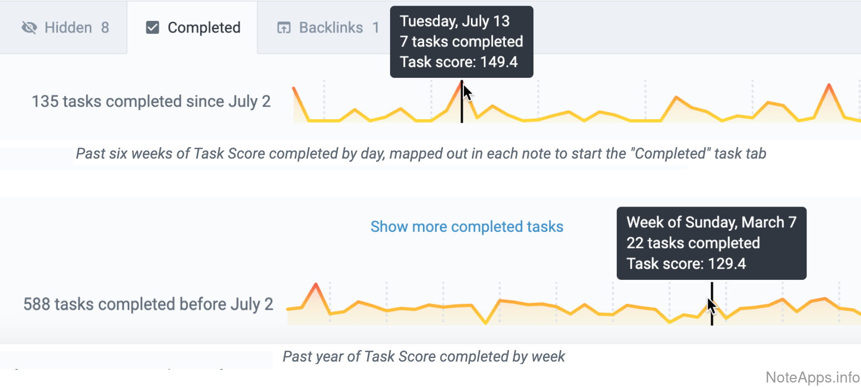This screenshot has height=387, width=861.
Task: Switch to the Hidden tab
Action: click(x=68, y=28)
